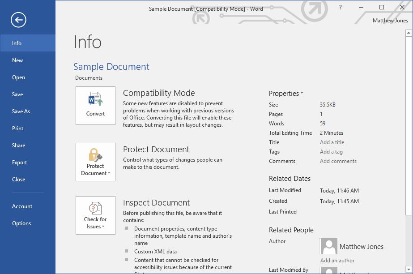The width and height of the screenshot is (413, 274).
Task: Click the scrollbar up arrow
Action: [x=409, y=33]
